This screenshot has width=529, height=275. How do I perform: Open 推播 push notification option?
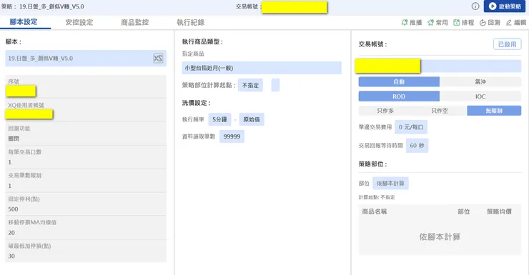coord(412,22)
